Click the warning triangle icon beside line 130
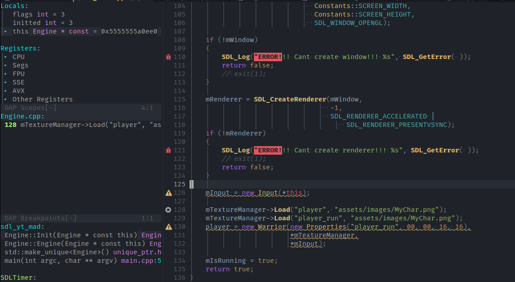515x282 pixels. click(169, 227)
